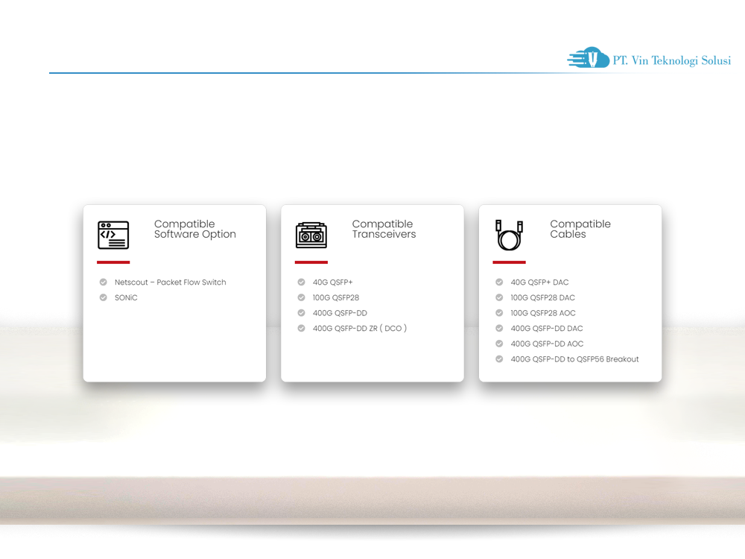The image size is (745, 559).
Task: Click the checkmark beside Netscout – Packet Flow Switch
Action: pos(103,282)
